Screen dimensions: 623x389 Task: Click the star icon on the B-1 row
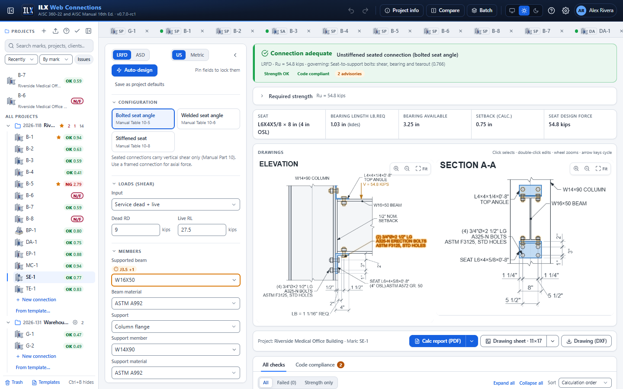[x=58, y=137]
